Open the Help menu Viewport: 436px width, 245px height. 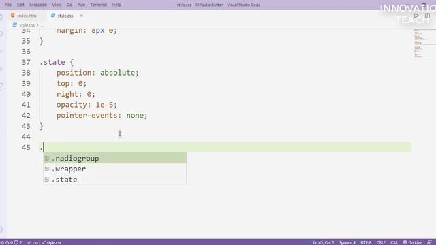pyautogui.click(x=116, y=5)
